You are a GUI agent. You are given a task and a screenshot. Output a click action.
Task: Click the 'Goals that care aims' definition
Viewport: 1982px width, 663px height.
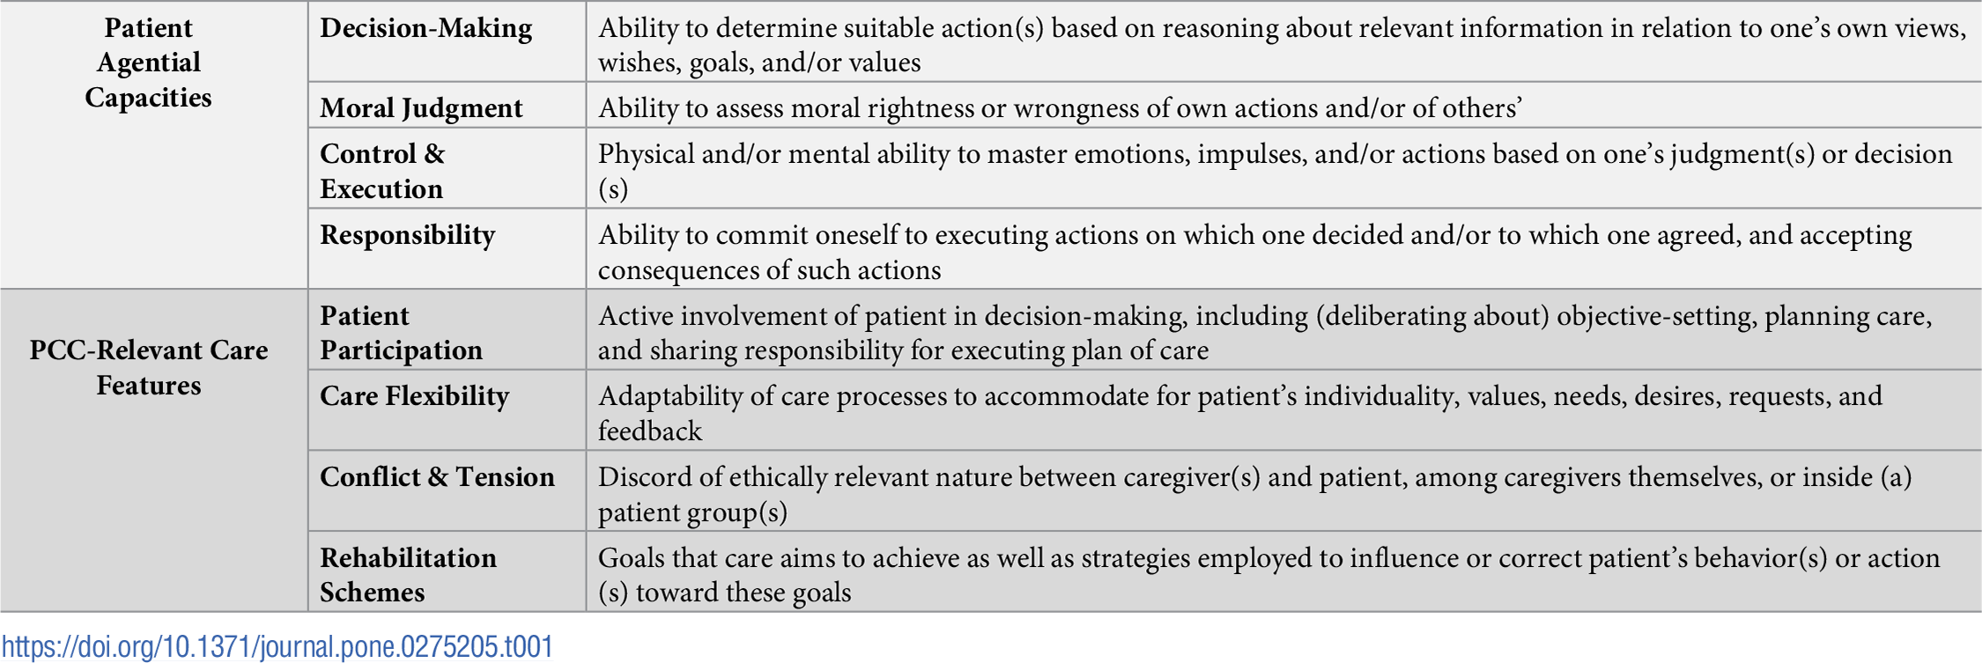click(x=1268, y=558)
